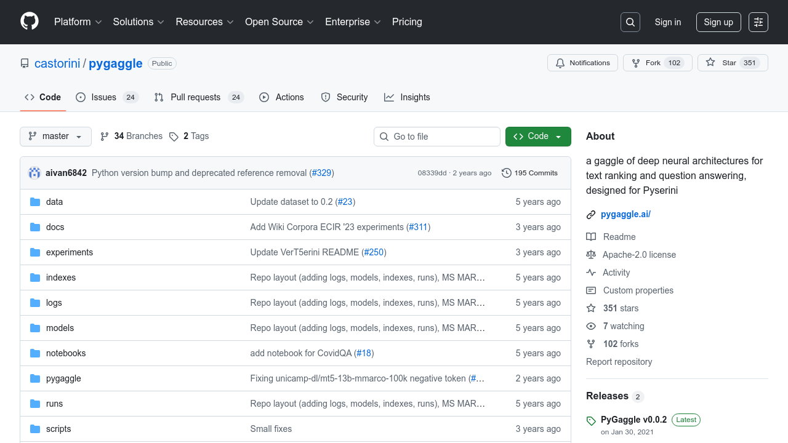
Task: Open the pygaggle.ai website link
Action: tap(625, 214)
